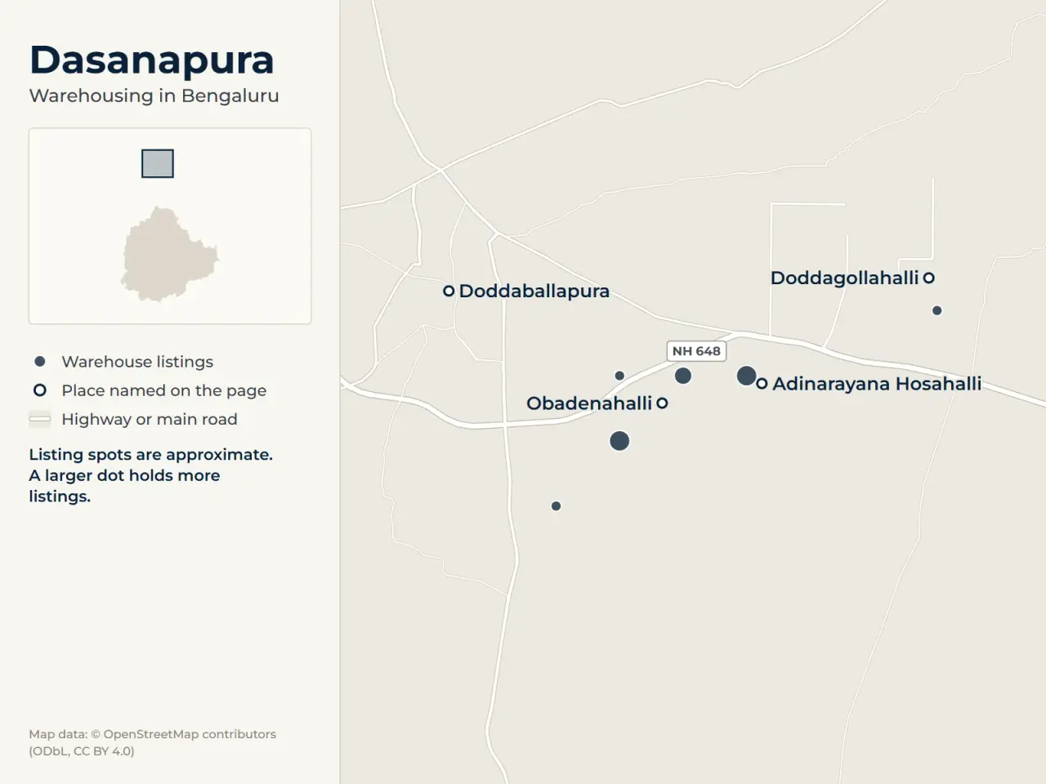Image resolution: width=1046 pixels, height=784 pixels.
Task: Click the Warehouse listings legend text
Action: point(137,362)
